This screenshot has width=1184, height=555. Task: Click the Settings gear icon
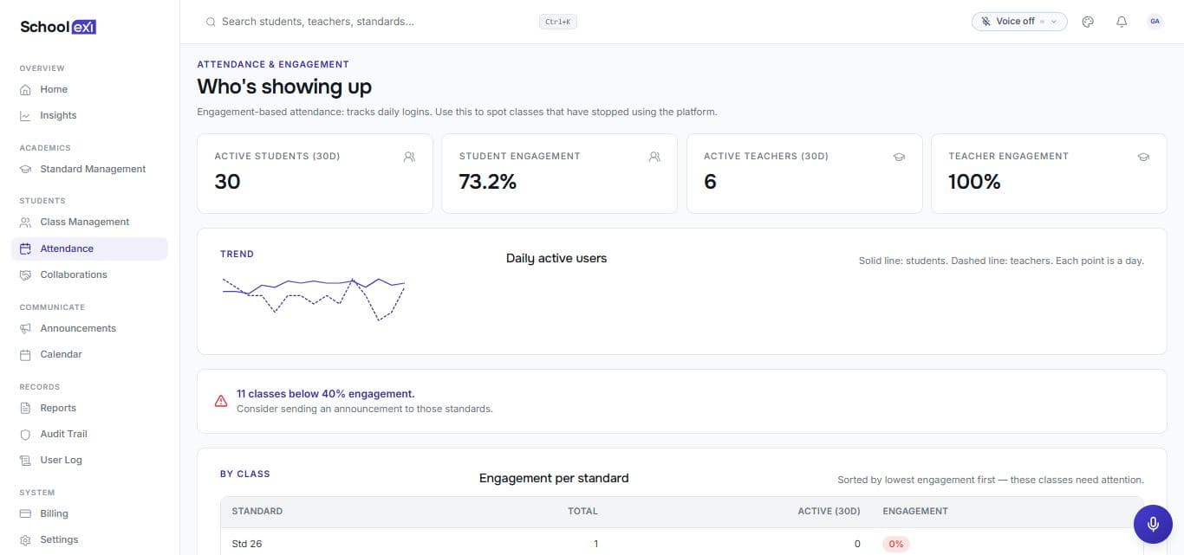tap(25, 539)
